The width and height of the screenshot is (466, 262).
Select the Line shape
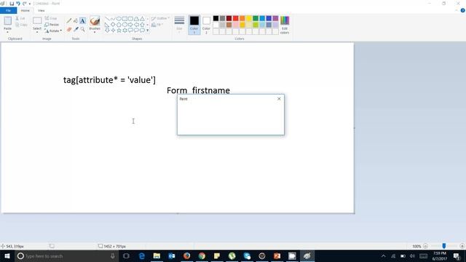[x=107, y=19]
